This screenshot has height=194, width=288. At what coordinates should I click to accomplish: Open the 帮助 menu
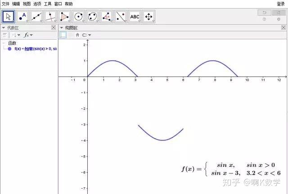coord(69,4)
